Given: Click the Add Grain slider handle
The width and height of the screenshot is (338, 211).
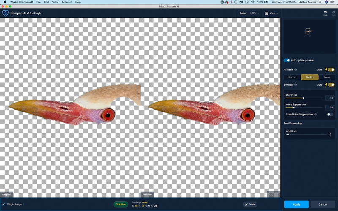Looking at the screenshot, I should pos(288,134).
